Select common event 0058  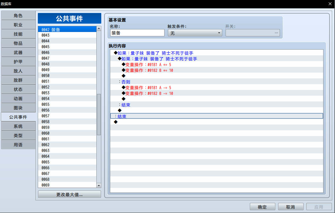(x=67, y=122)
